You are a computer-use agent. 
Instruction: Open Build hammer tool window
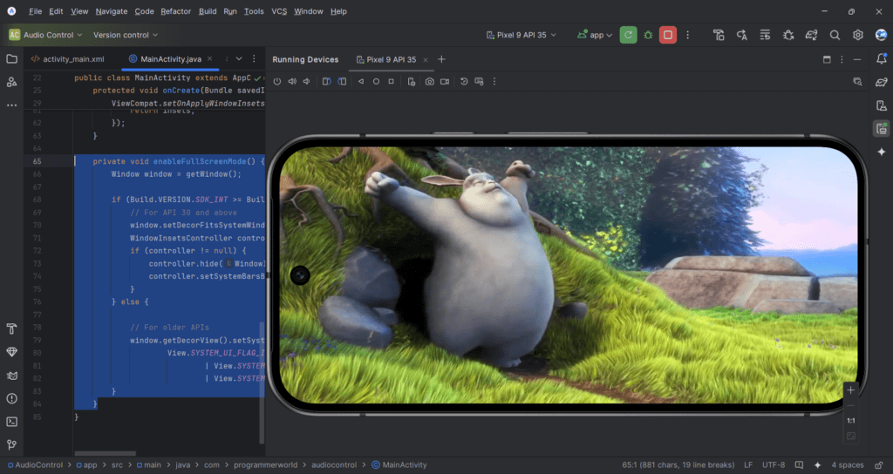[x=11, y=328]
